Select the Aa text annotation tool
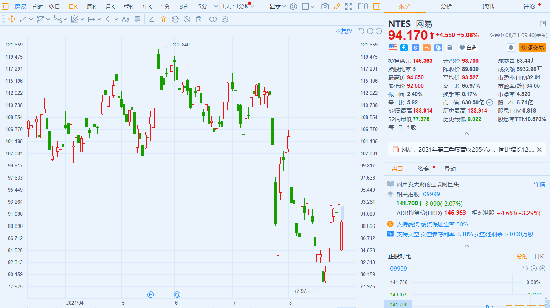This screenshot has width=550, height=308. point(125,19)
